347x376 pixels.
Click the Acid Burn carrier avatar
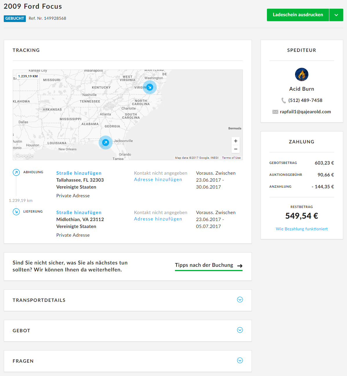coord(302,74)
